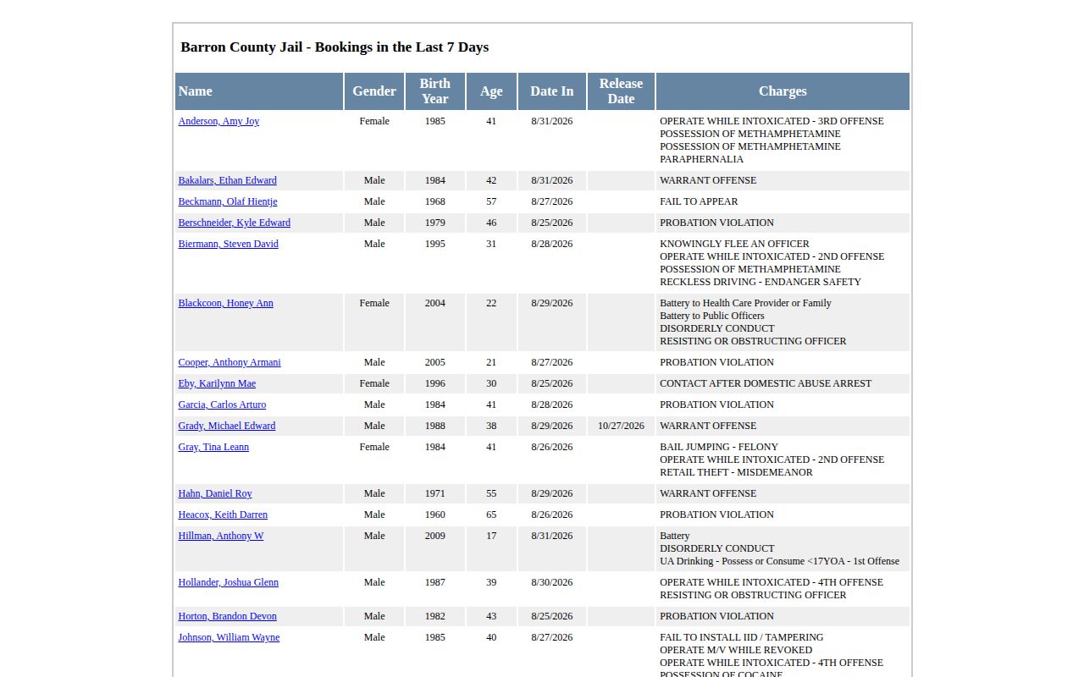
Task: Open Blackcoon, Honey Ann booking
Action: tap(225, 303)
